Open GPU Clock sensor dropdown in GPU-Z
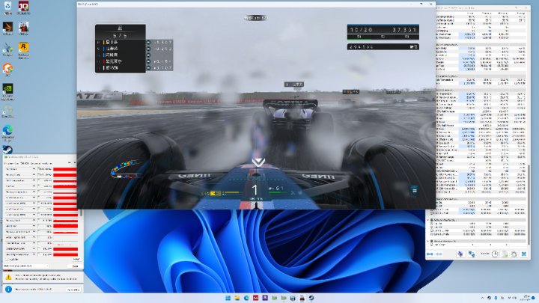539x303 pixels. pos(34,169)
